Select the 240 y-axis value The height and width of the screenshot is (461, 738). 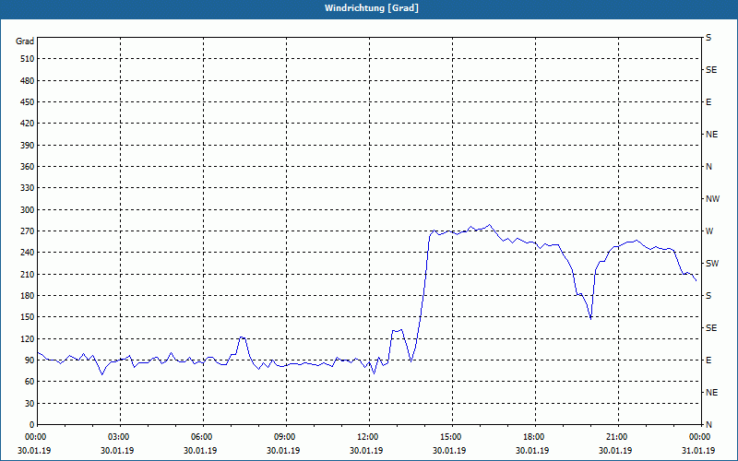28,253
